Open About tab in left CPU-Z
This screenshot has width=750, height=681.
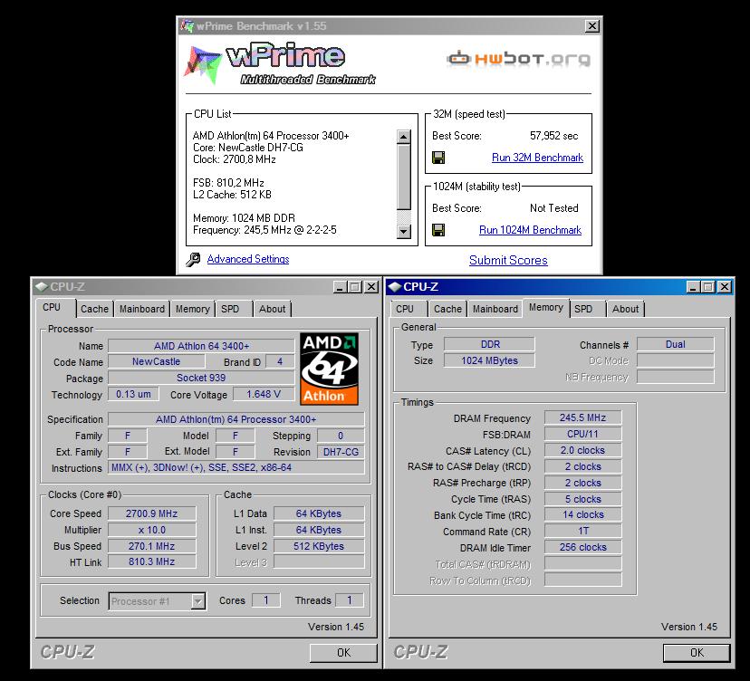pyautogui.click(x=272, y=309)
